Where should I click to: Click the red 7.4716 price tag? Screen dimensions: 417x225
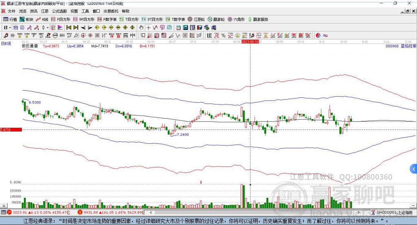coord(11,130)
